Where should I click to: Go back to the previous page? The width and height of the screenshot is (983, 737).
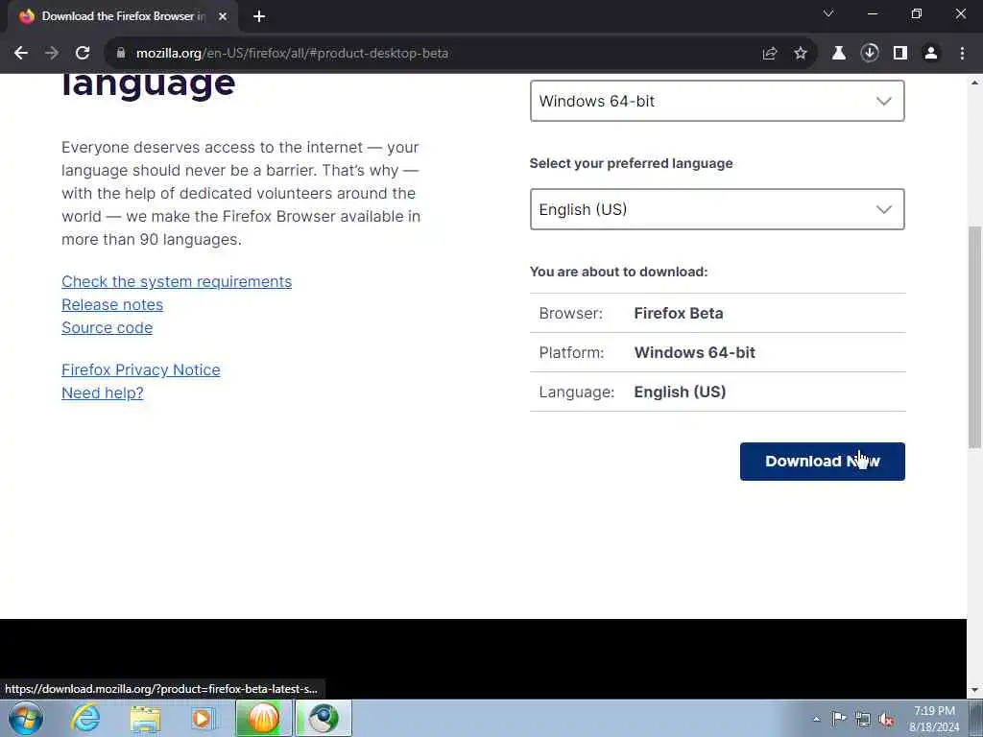point(21,54)
